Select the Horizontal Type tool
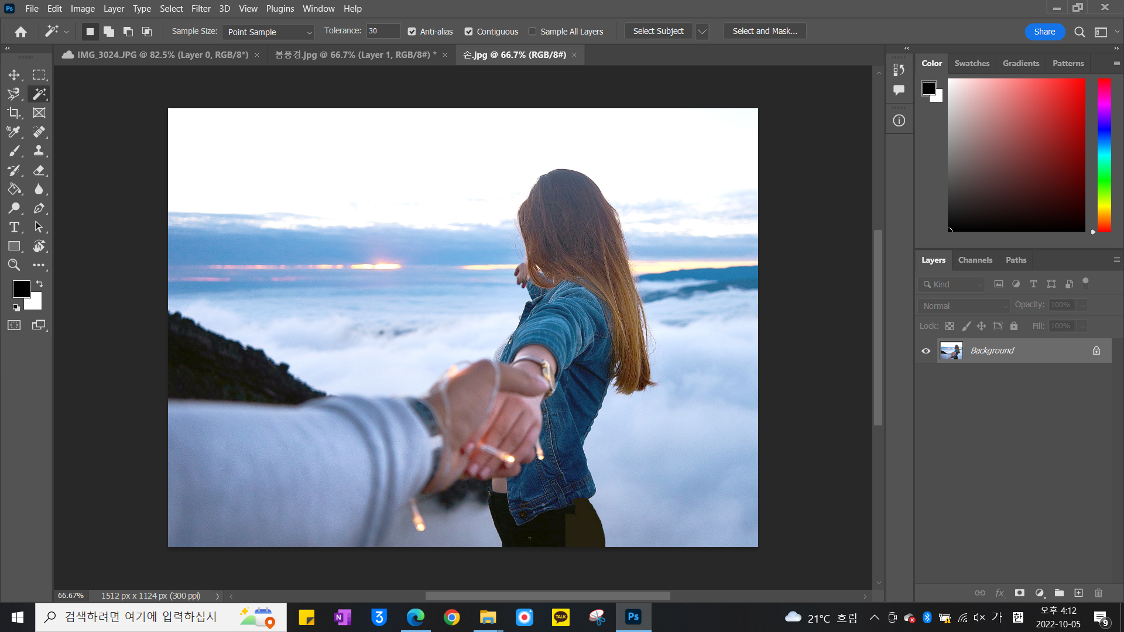 pos(14,227)
